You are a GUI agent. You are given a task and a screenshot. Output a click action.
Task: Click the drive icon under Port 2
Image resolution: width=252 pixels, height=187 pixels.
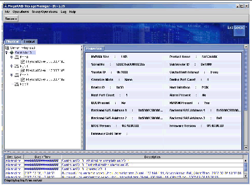tap(22, 79)
